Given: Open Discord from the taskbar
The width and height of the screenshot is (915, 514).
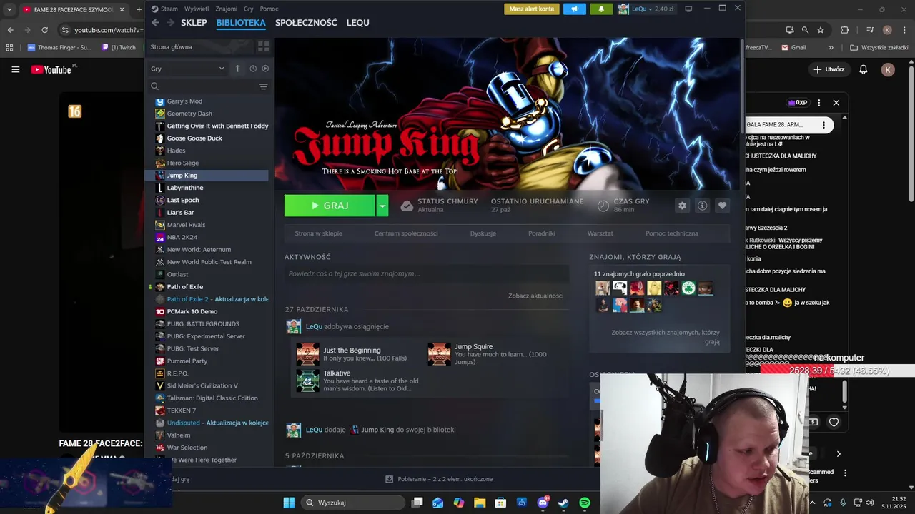Looking at the screenshot, I should [543, 503].
